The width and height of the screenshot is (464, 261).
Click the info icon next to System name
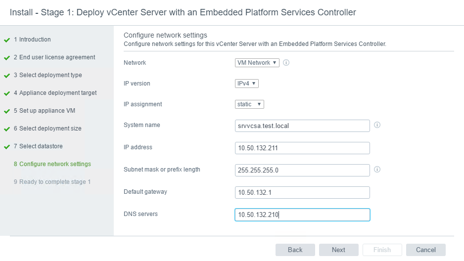[377, 125]
